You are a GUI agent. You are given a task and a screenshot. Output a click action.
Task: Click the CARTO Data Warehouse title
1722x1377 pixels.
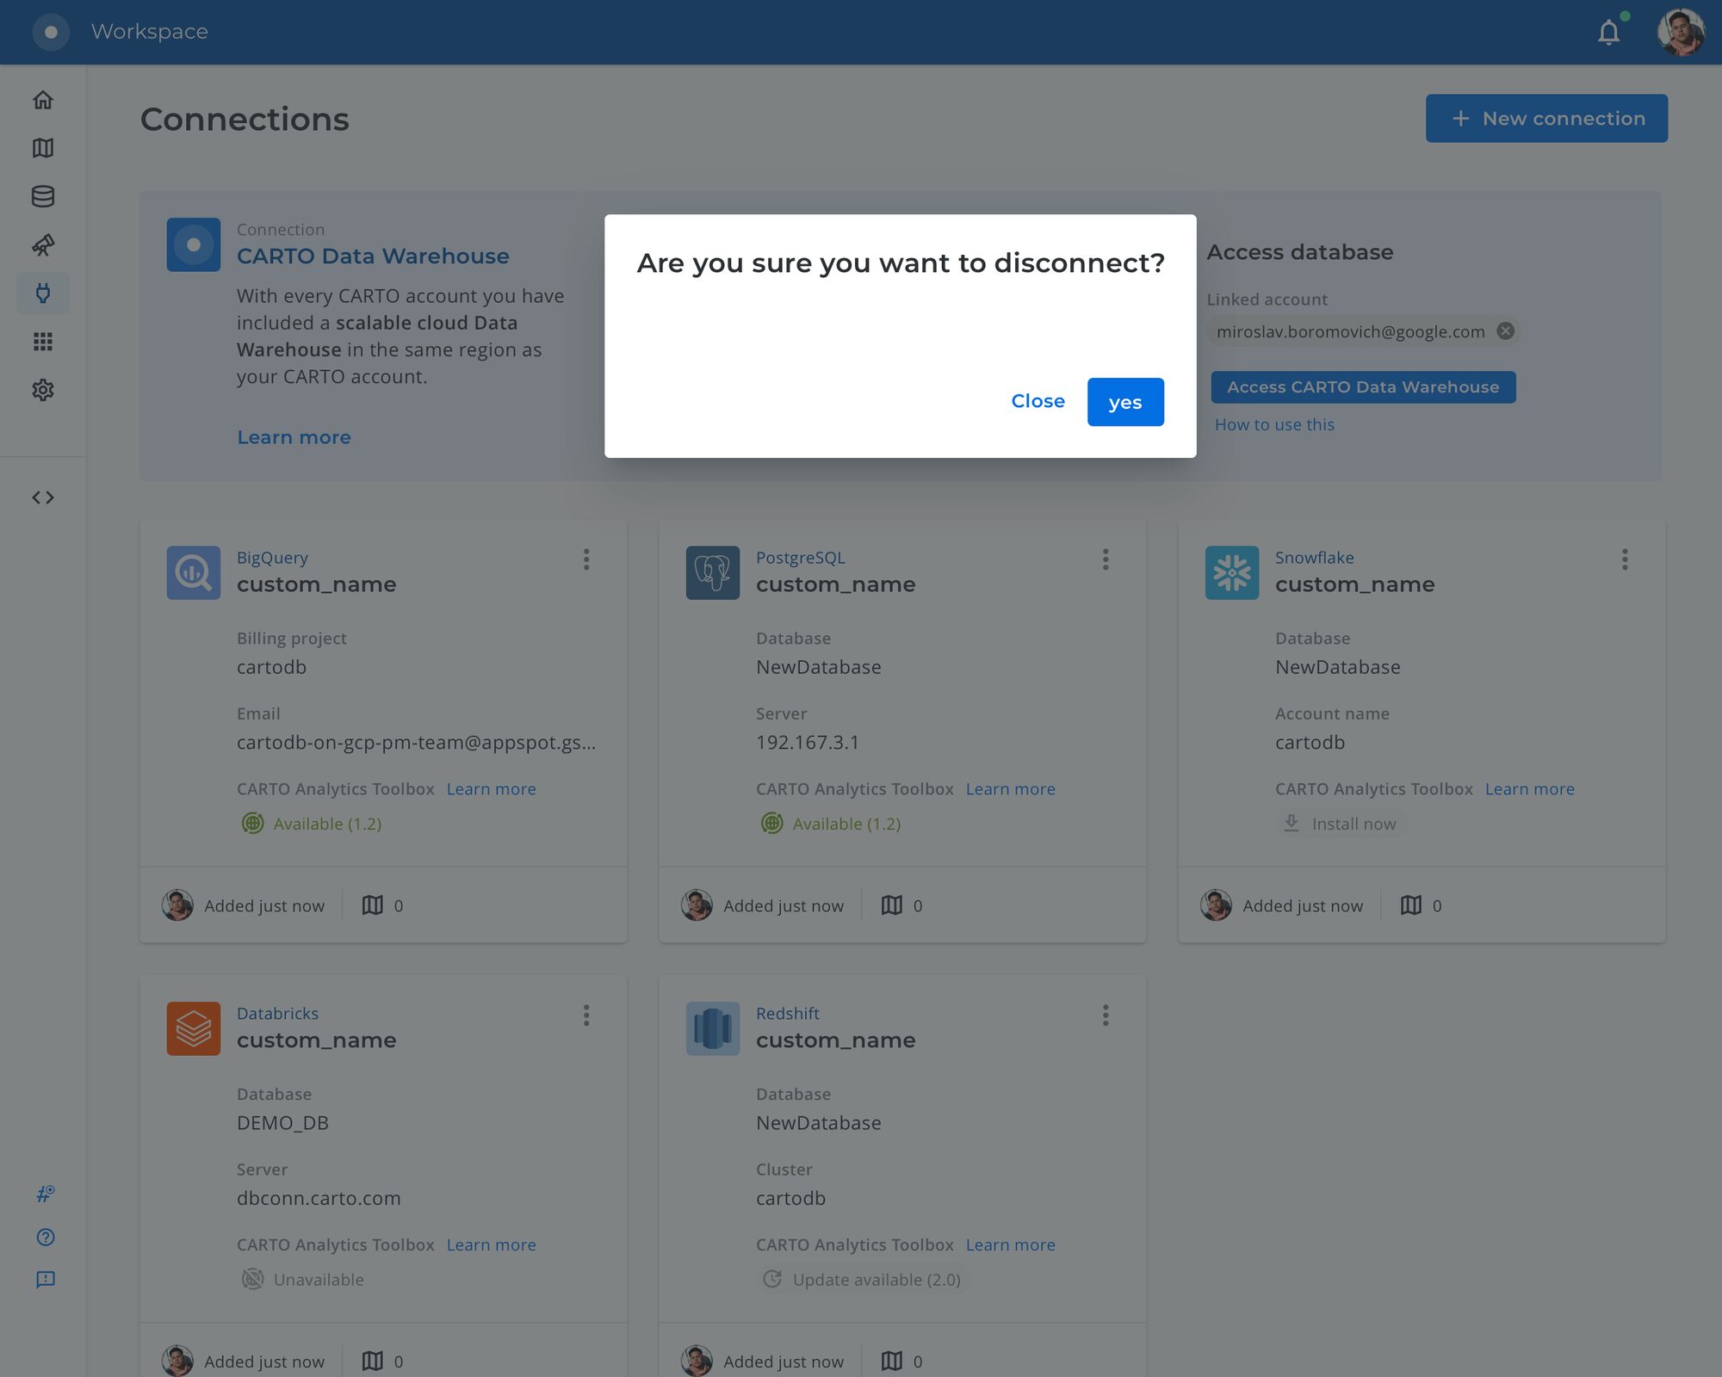tap(373, 256)
